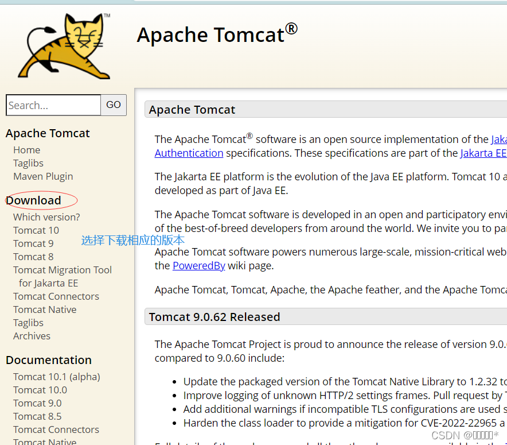Open Tomcat Connectors under Documentation

(56, 429)
